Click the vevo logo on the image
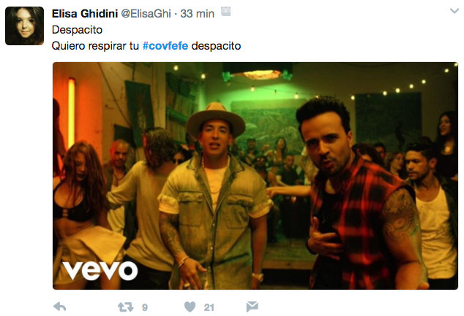The image size is (464, 316). tap(100, 270)
